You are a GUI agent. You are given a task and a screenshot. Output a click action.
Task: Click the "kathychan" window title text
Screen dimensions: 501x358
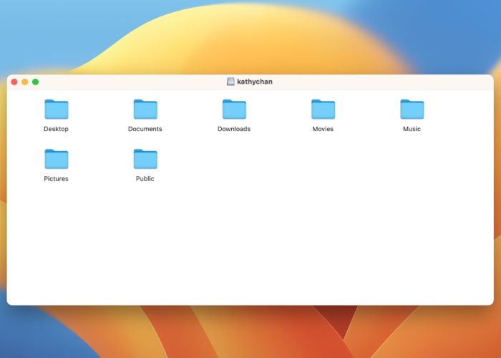point(255,82)
